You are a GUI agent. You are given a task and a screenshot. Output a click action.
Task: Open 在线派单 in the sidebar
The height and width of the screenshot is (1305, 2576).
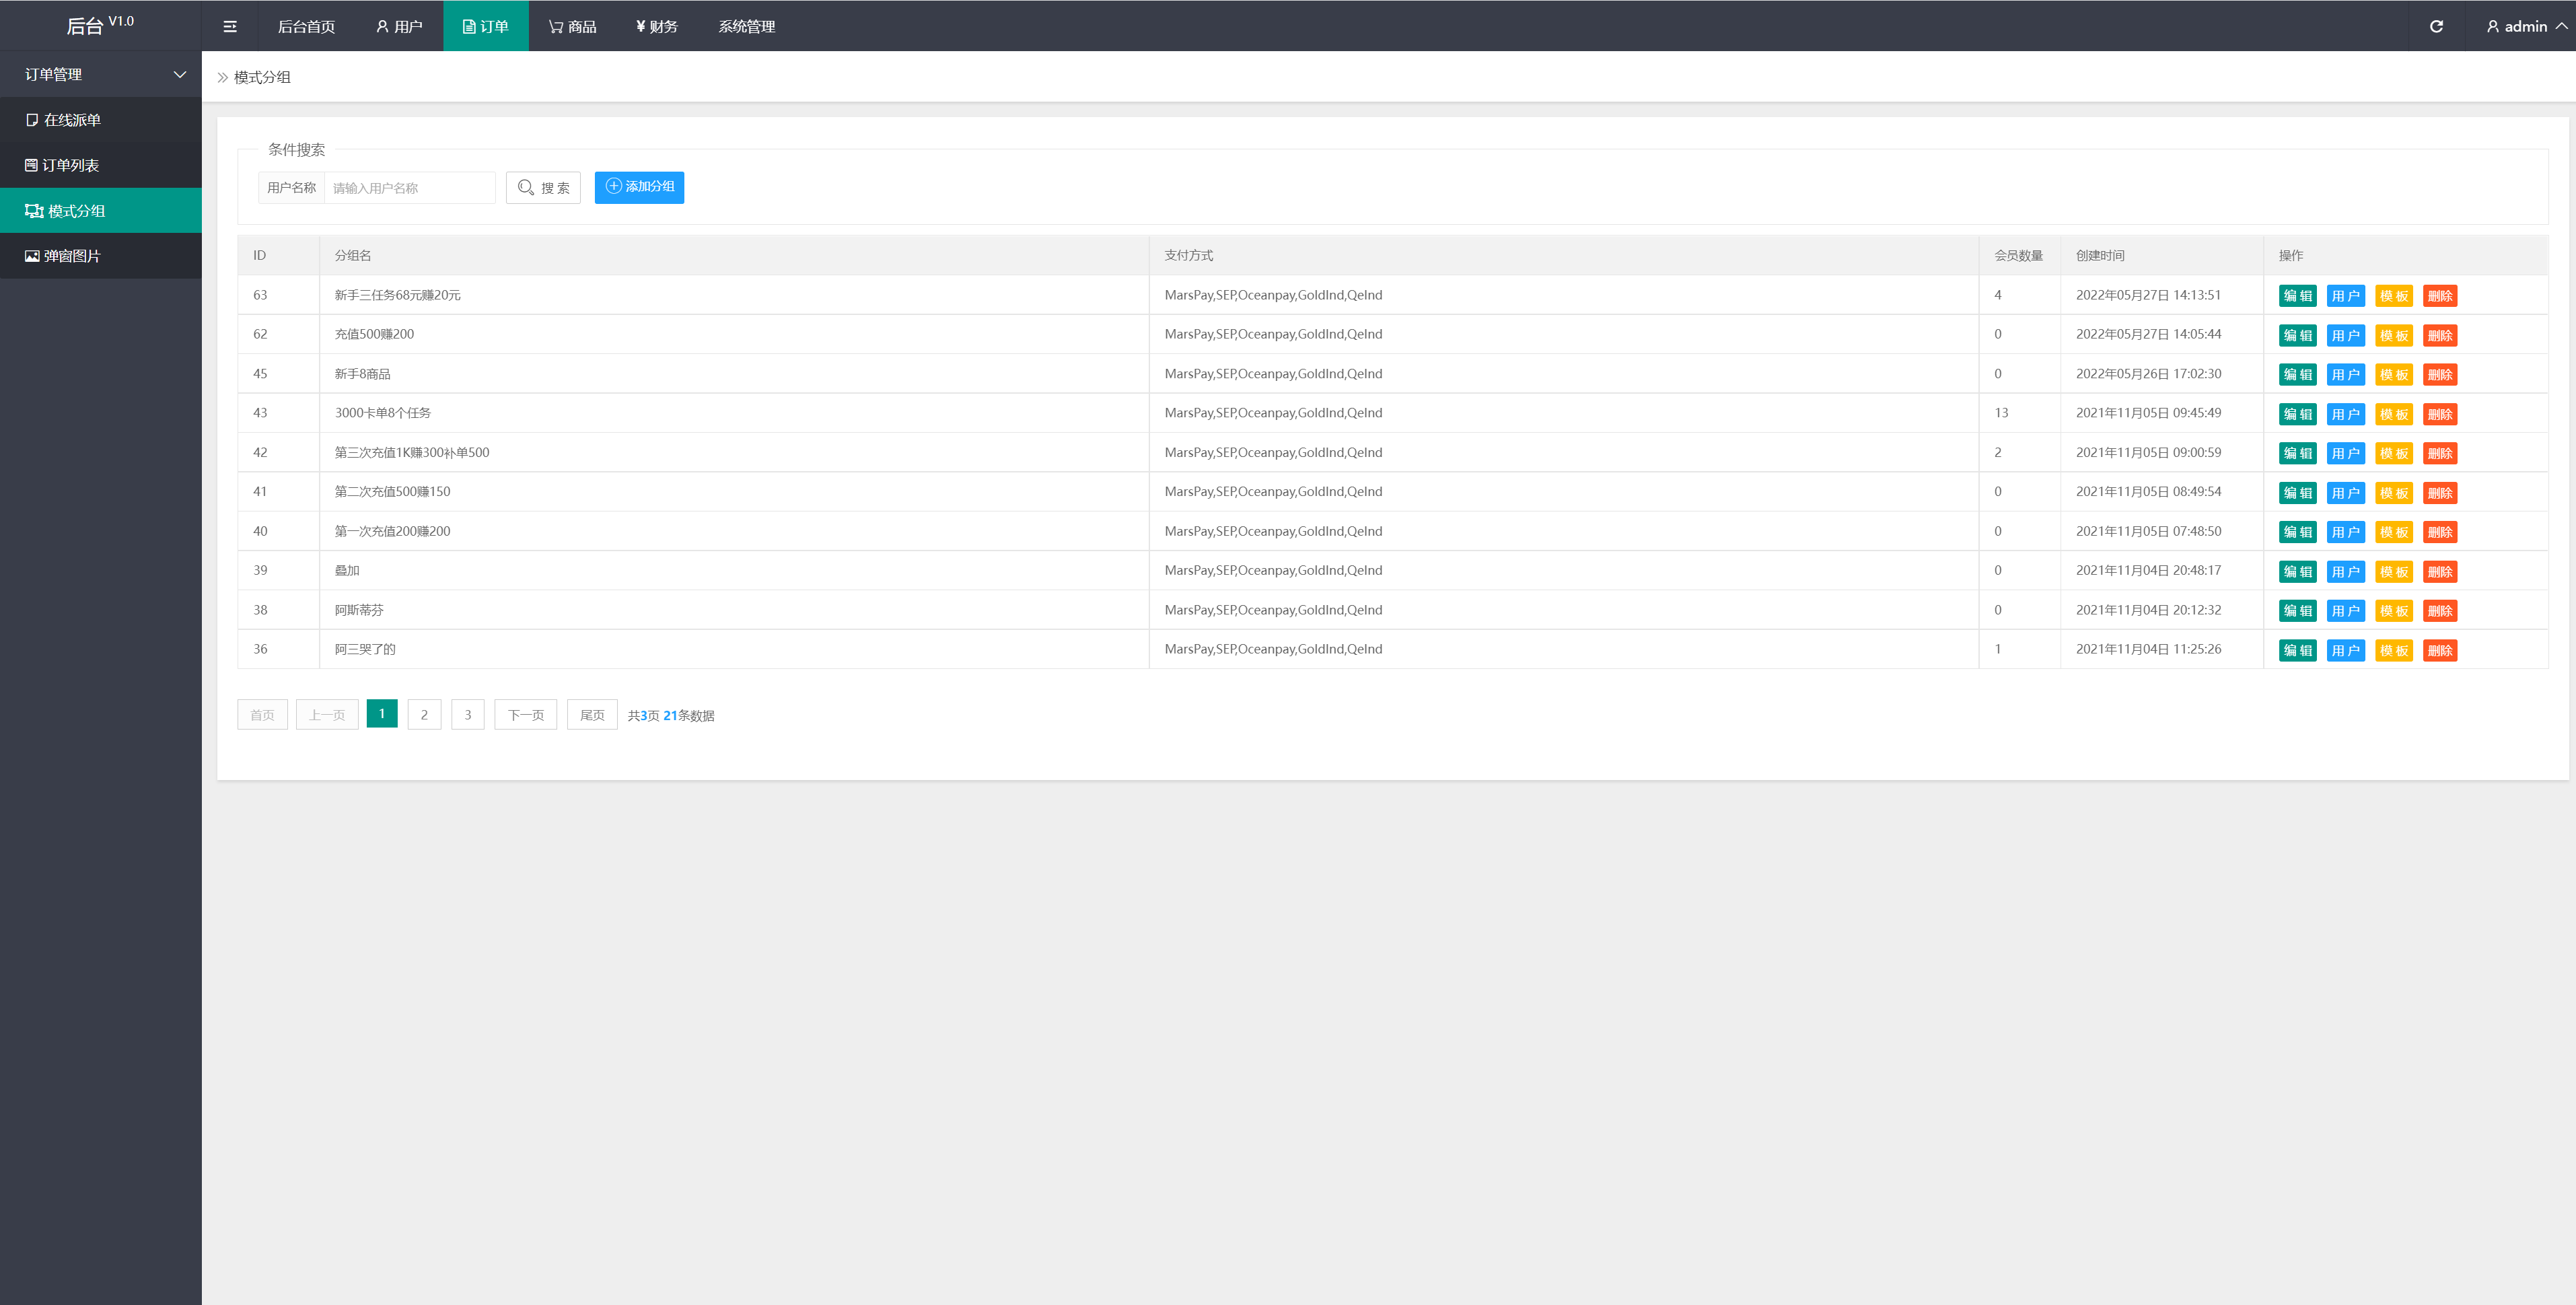pyautogui.click(x=72, y=120)
